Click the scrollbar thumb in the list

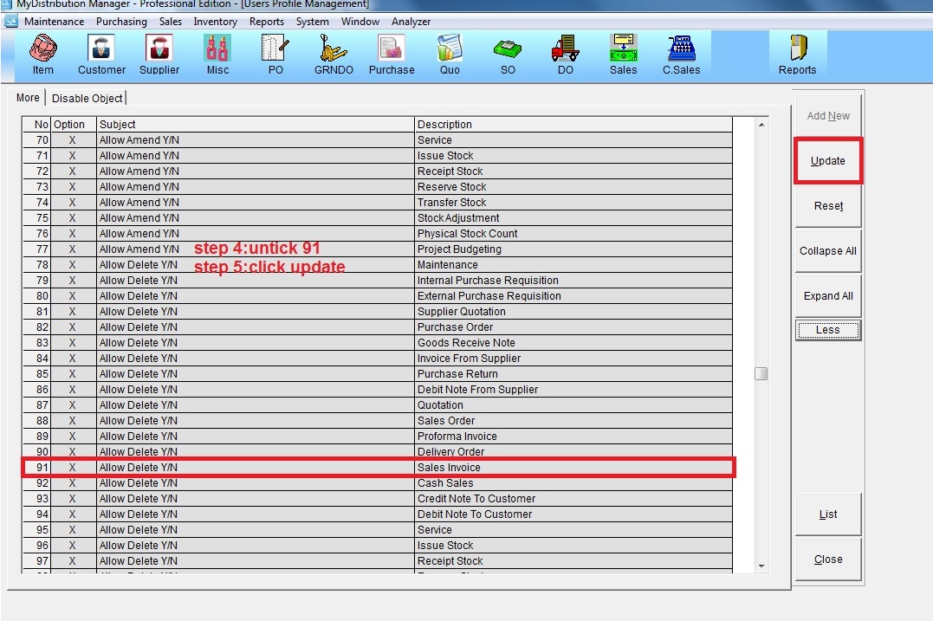click(x=761, y=374)
